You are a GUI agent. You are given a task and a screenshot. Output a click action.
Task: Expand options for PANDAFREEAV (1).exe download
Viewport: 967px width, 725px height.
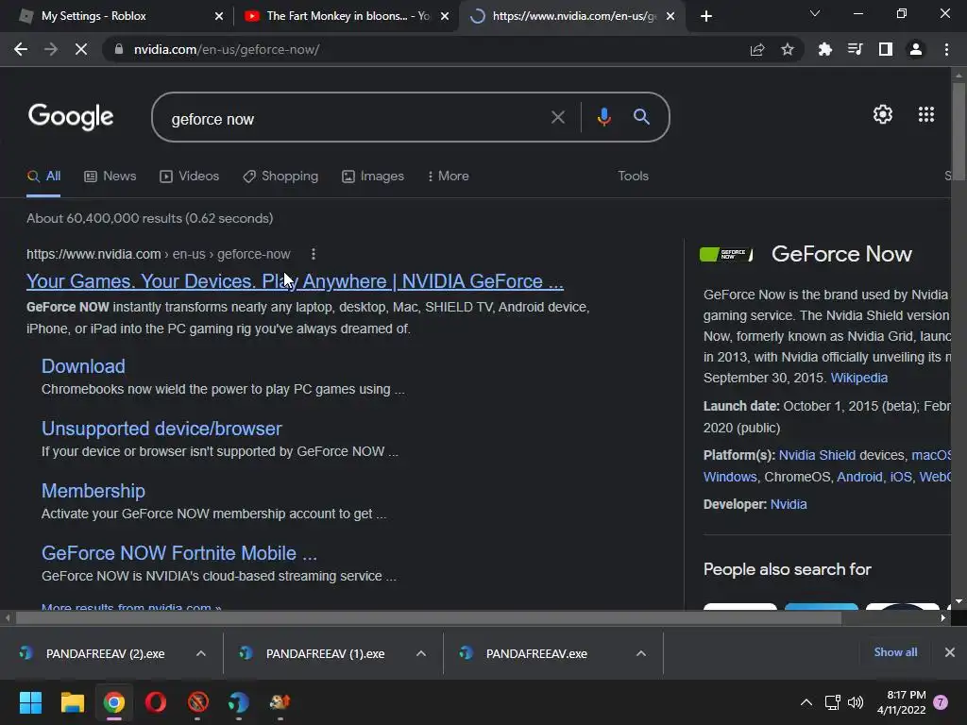421,653
